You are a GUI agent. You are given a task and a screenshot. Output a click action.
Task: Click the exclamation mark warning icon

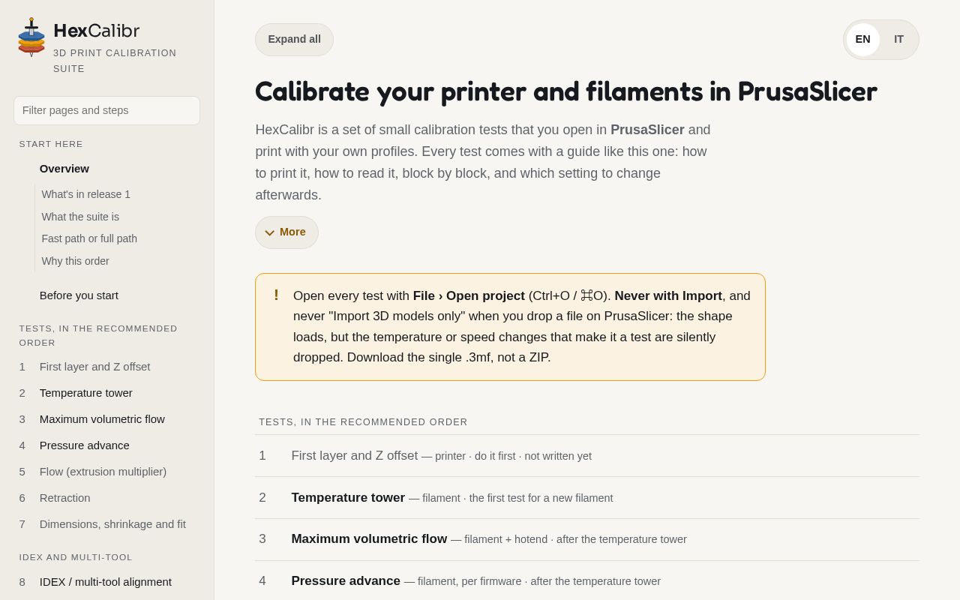(276, 295)
